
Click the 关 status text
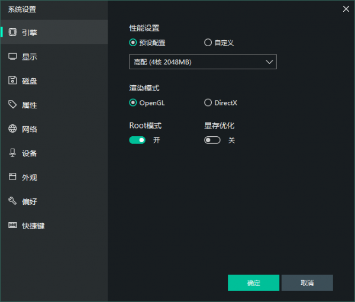point(231,140)
